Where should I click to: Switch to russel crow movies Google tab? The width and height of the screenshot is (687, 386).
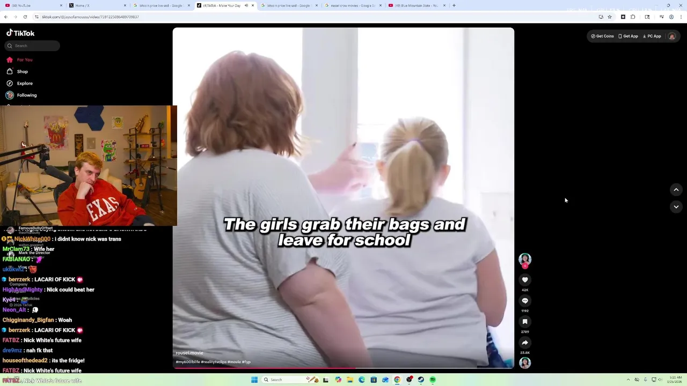(x=353, y=5)
